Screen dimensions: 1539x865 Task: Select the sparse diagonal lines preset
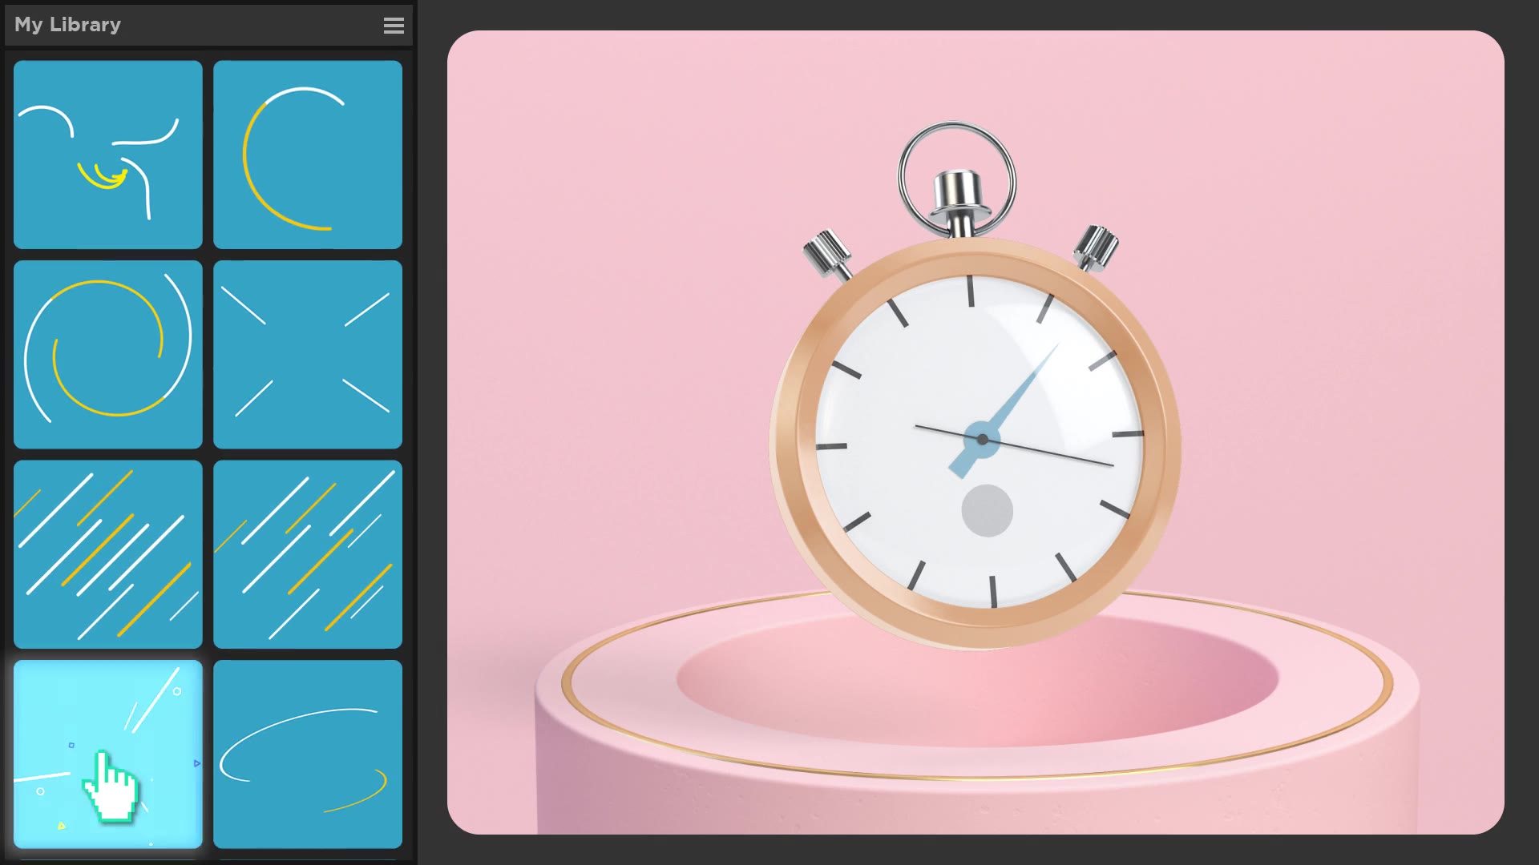(308, 553)
